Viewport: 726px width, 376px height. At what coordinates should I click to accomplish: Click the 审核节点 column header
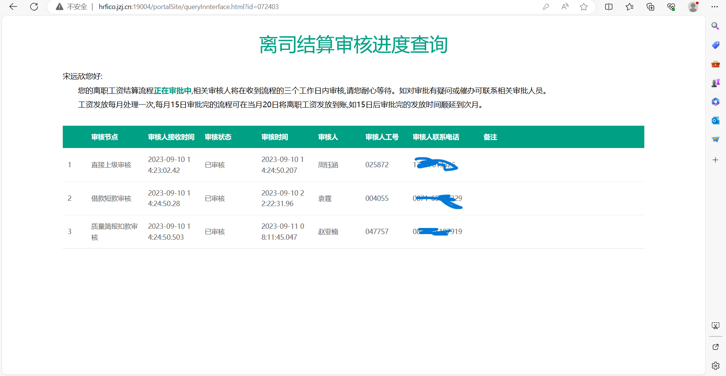(x=105, y=137)
